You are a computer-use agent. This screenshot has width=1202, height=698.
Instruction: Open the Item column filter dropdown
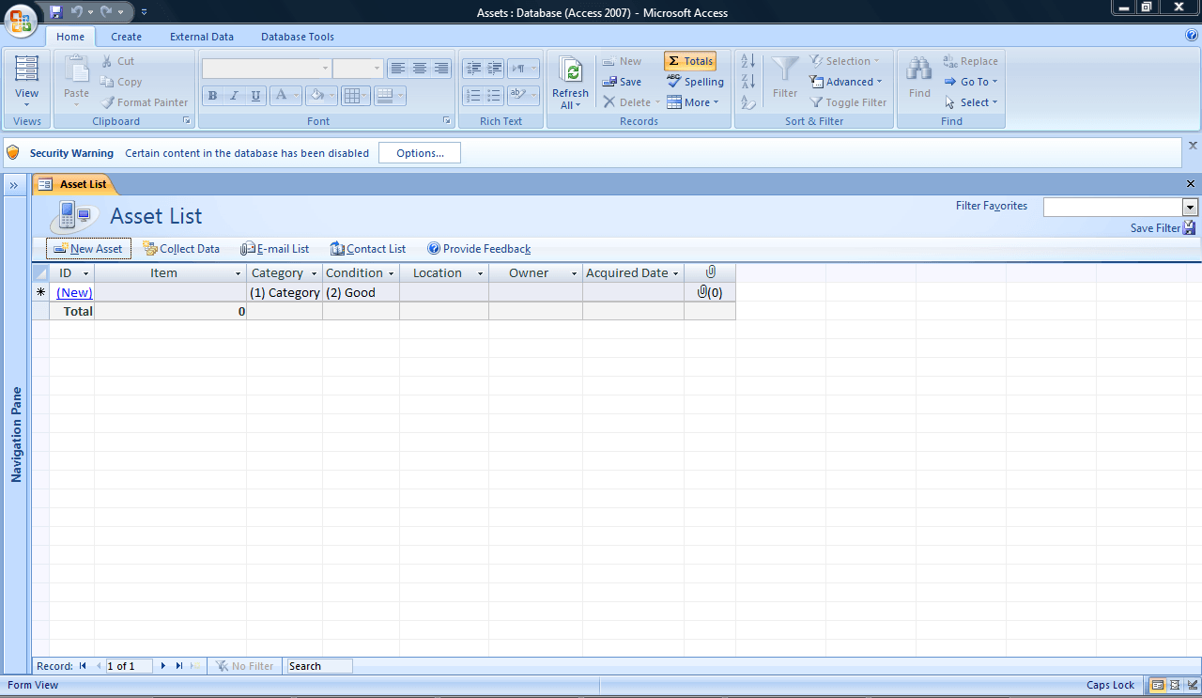click(x=239, y=273)
